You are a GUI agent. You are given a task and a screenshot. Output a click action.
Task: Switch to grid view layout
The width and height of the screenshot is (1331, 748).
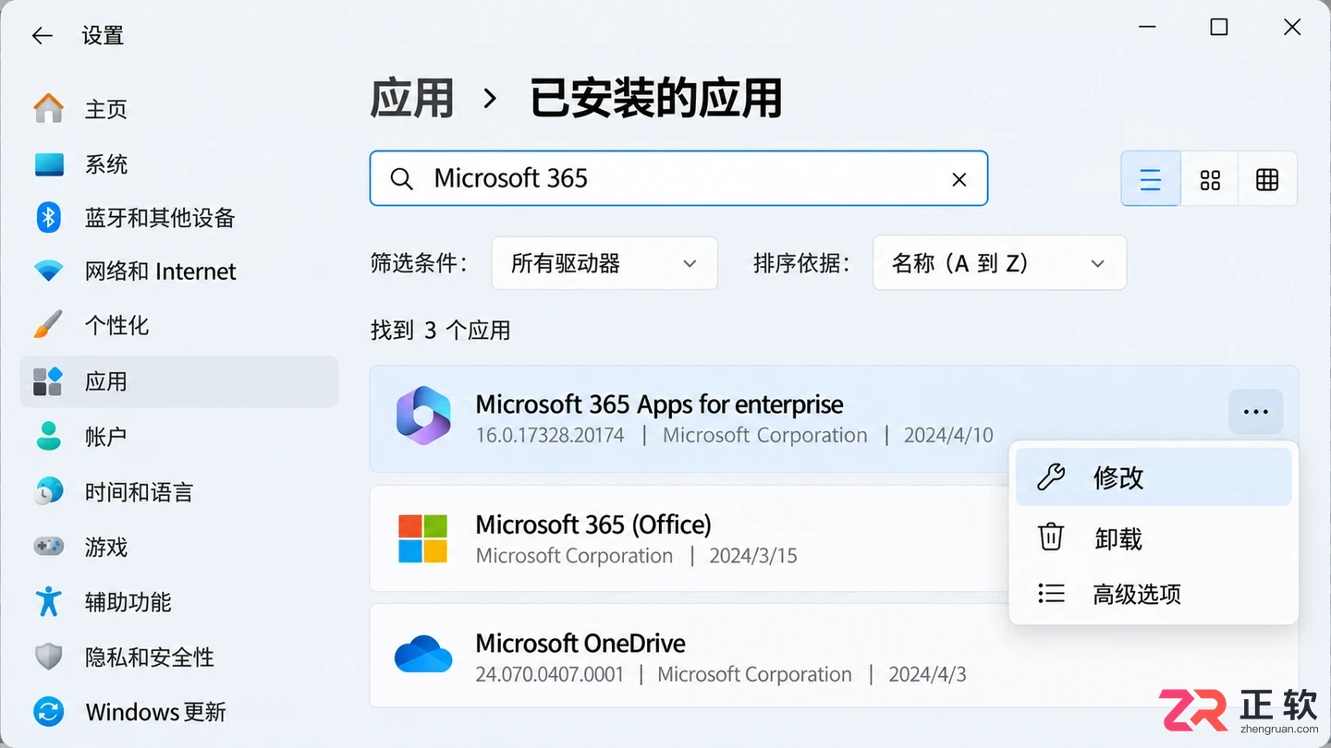(x=1210, y=179)
